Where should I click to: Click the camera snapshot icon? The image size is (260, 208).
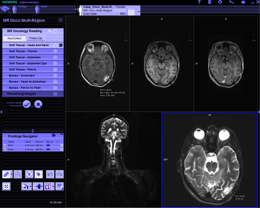click(26, 186)
